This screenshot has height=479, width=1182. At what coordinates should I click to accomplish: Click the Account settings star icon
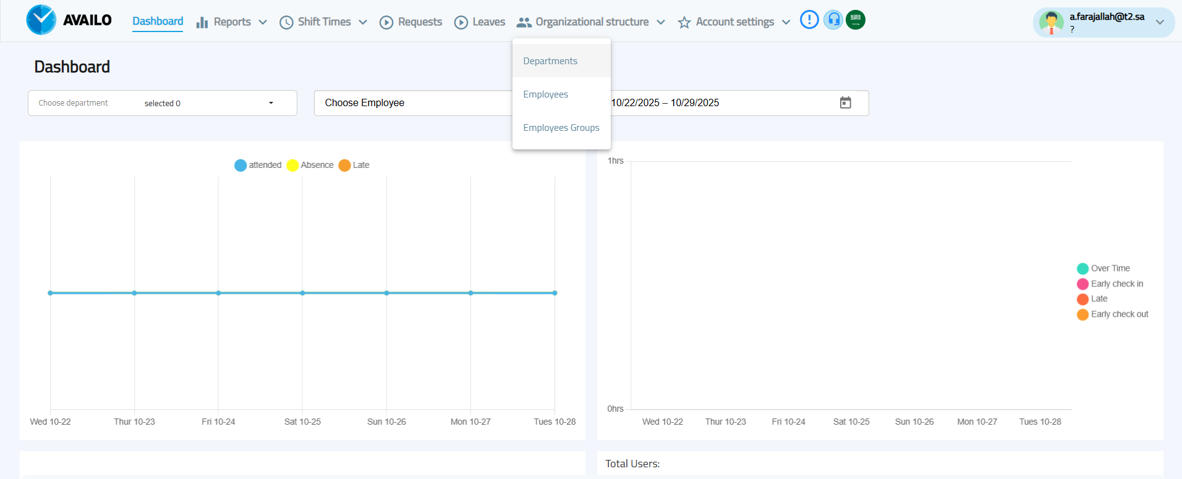pyautogui.click(x=684, y=22)
